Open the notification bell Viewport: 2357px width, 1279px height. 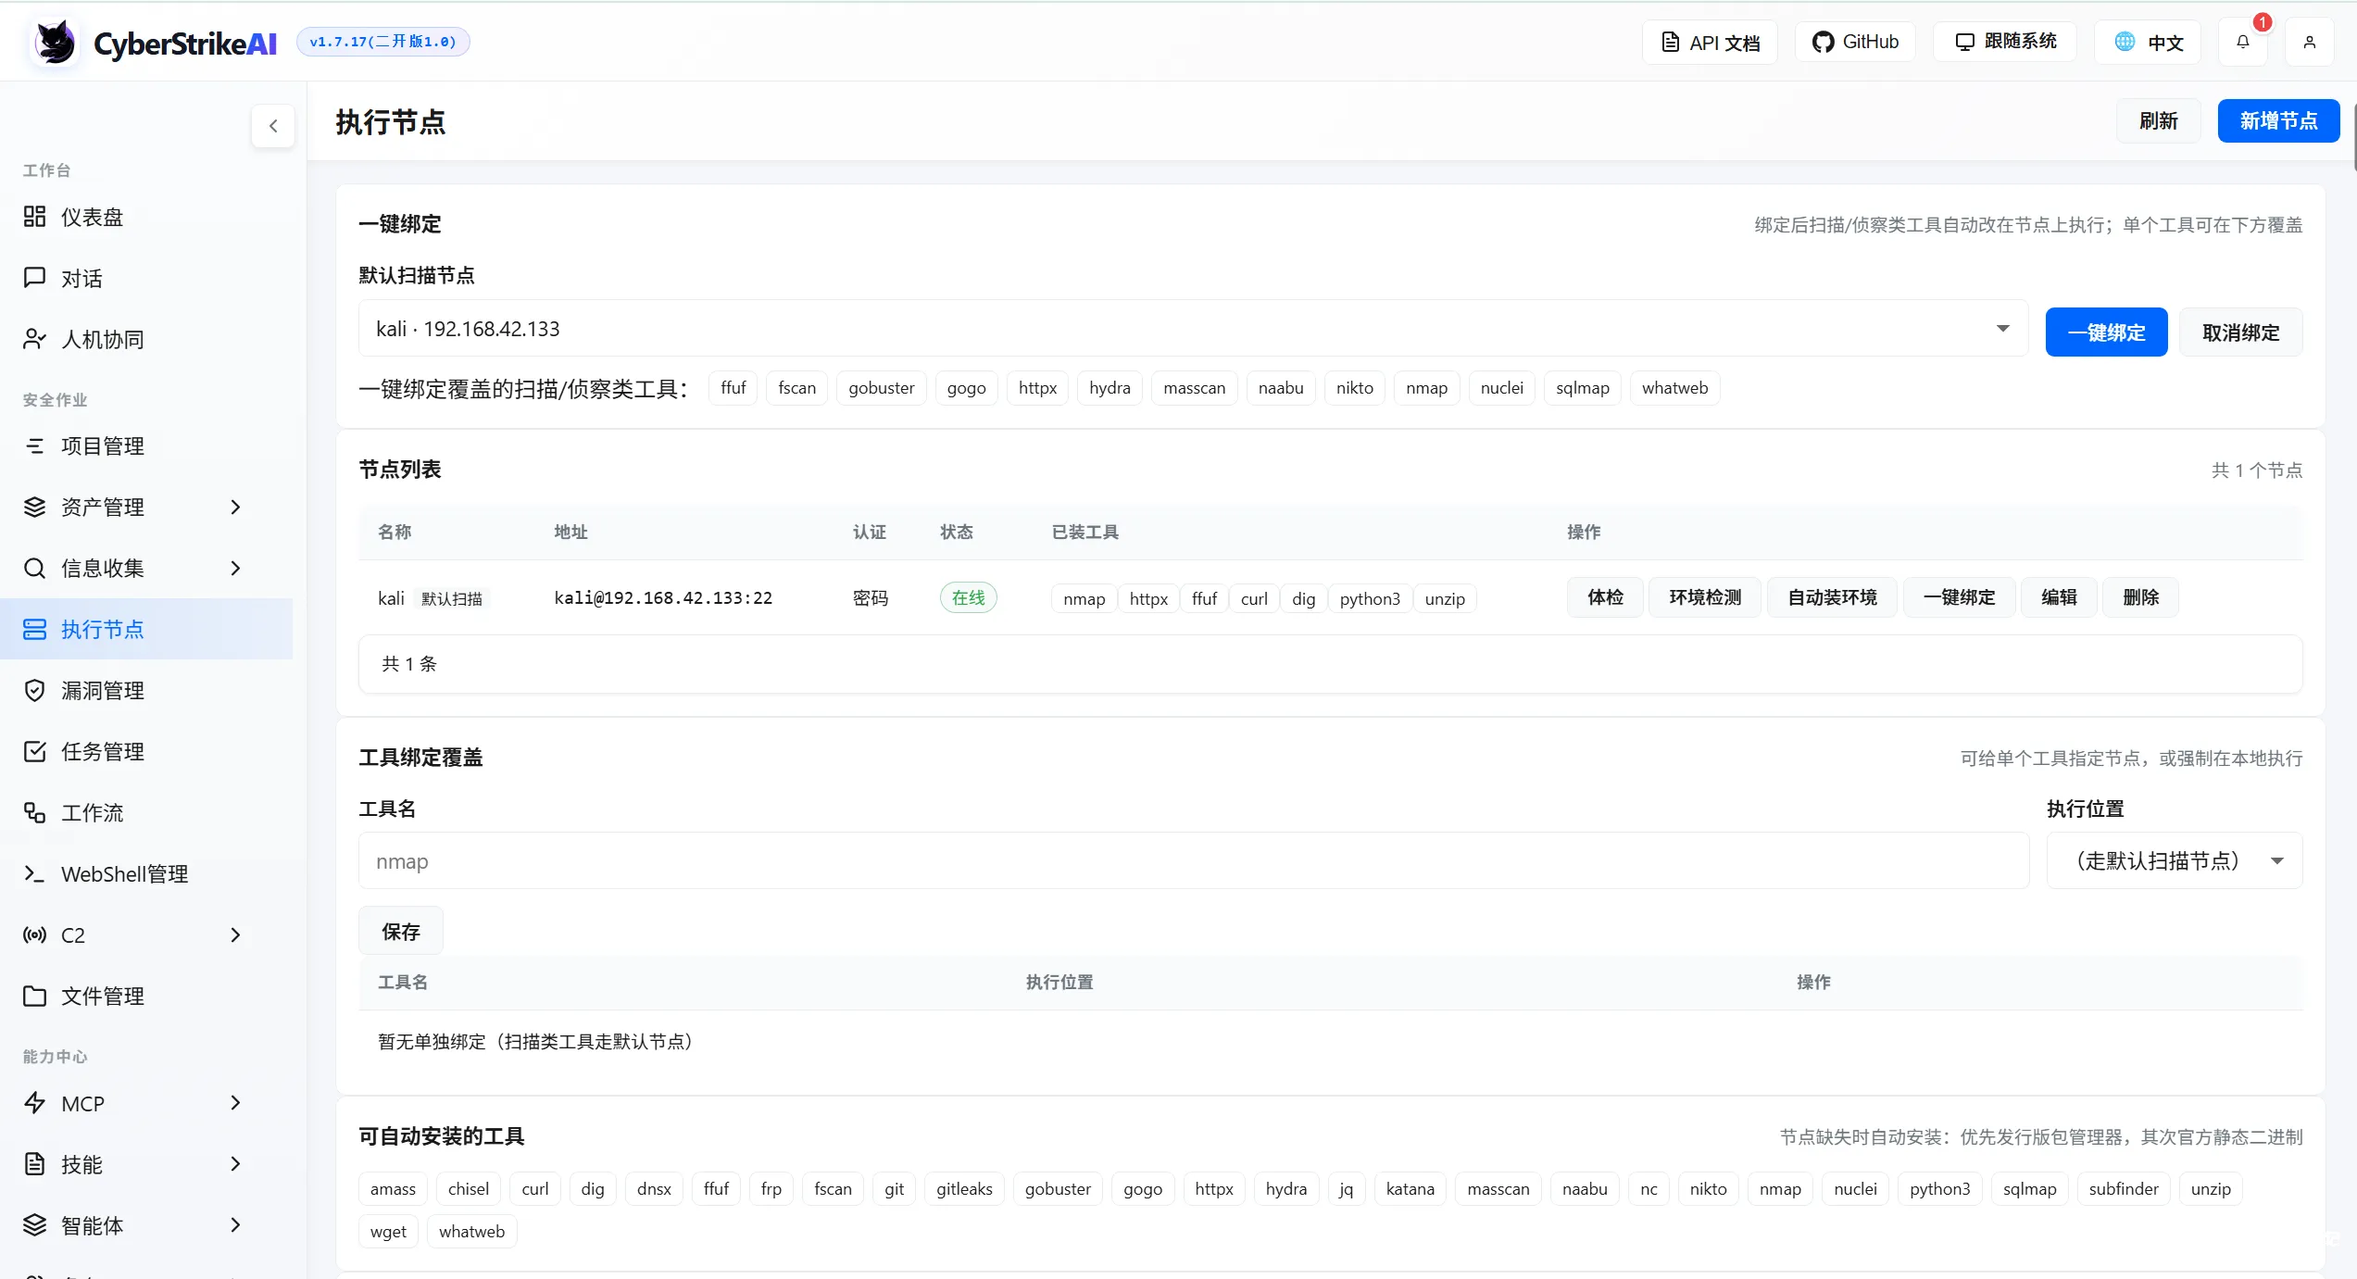(x=2242, y=42)
